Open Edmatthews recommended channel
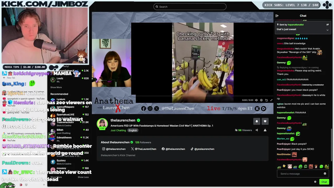The height and width of the screenshot is (188, 334). (x=69, y=139)
